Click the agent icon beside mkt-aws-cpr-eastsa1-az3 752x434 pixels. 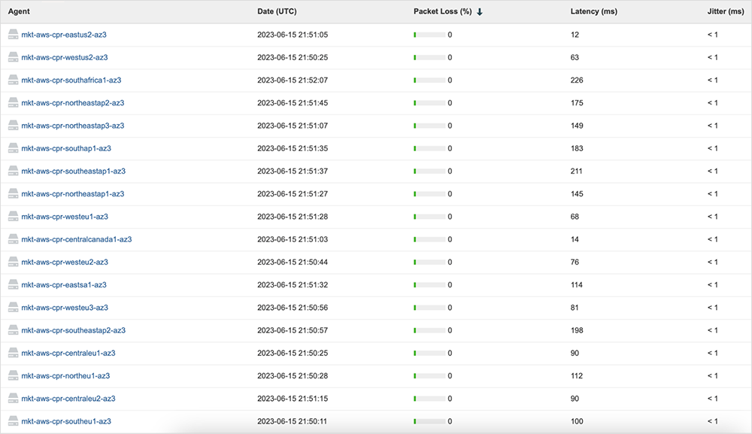point(14,285)
